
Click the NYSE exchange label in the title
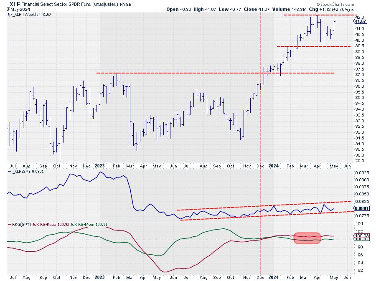pos(126,4)
